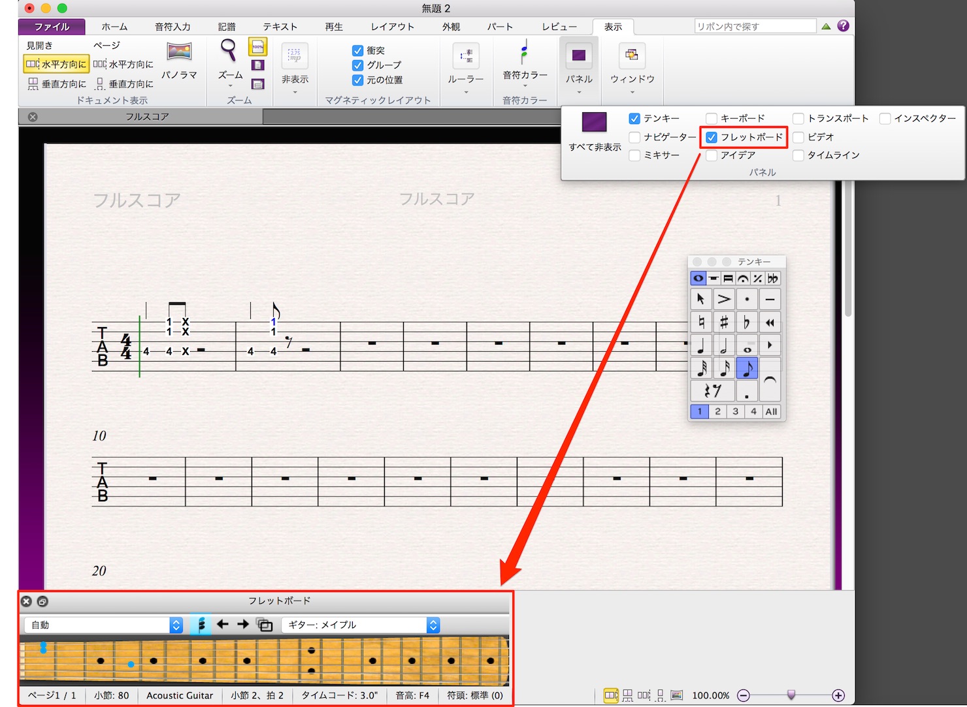The image size is (967, 707).
Task: Choose the quarter note on the keypad
Action: 701,345
